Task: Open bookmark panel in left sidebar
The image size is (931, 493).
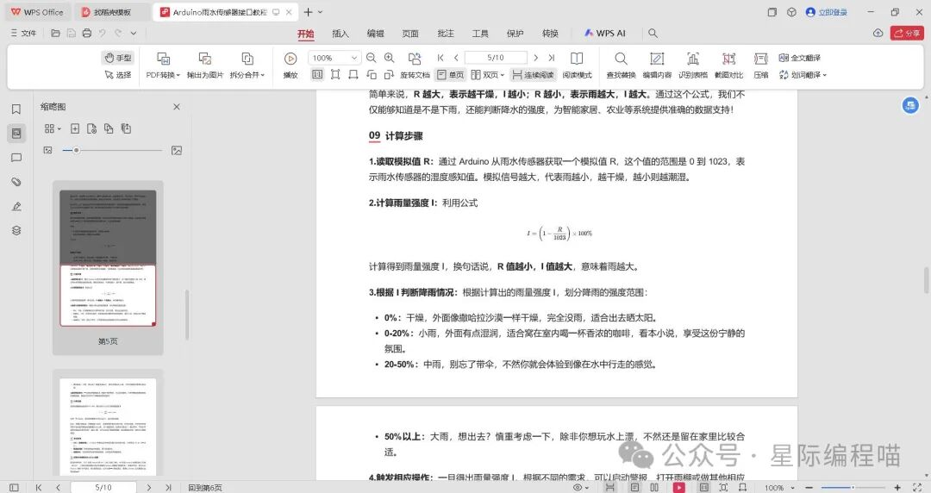Action: coord(16,109)
